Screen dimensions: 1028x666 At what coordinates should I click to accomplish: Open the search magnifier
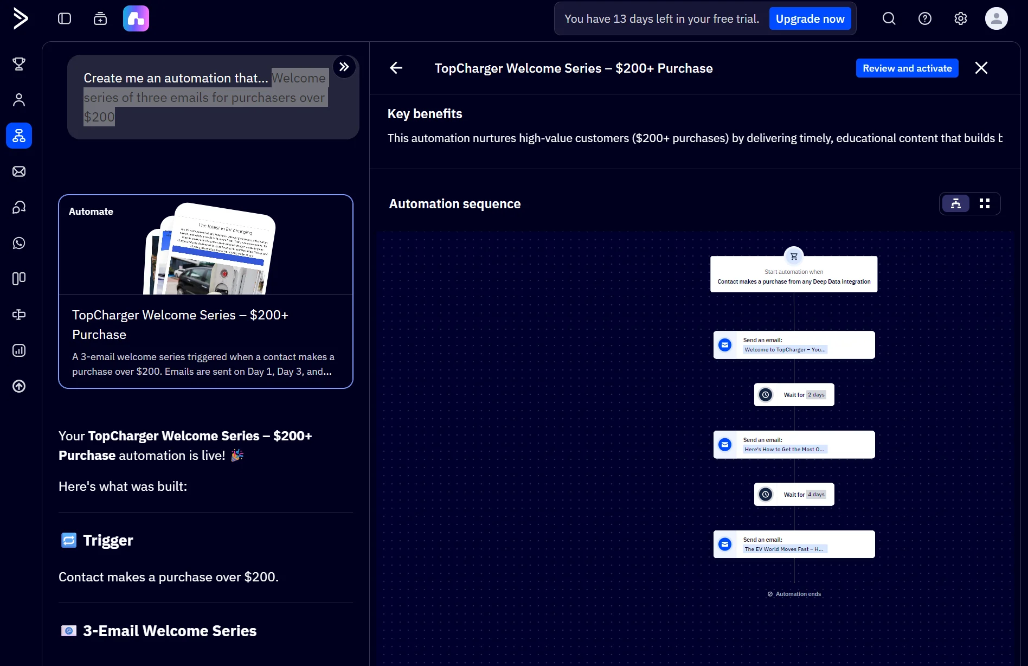tap(889, 18)
